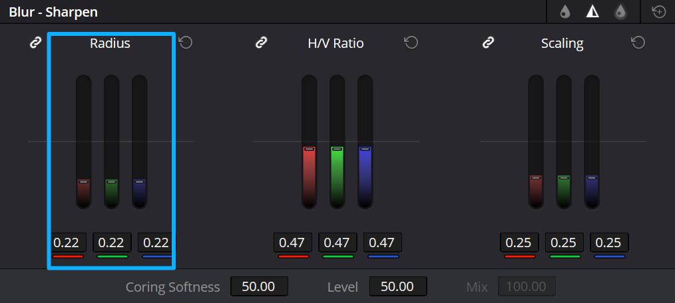This screenshot has width=675, height=303.
Task: Click the blue H/V Ratio value field
Action: coord(383,243)
